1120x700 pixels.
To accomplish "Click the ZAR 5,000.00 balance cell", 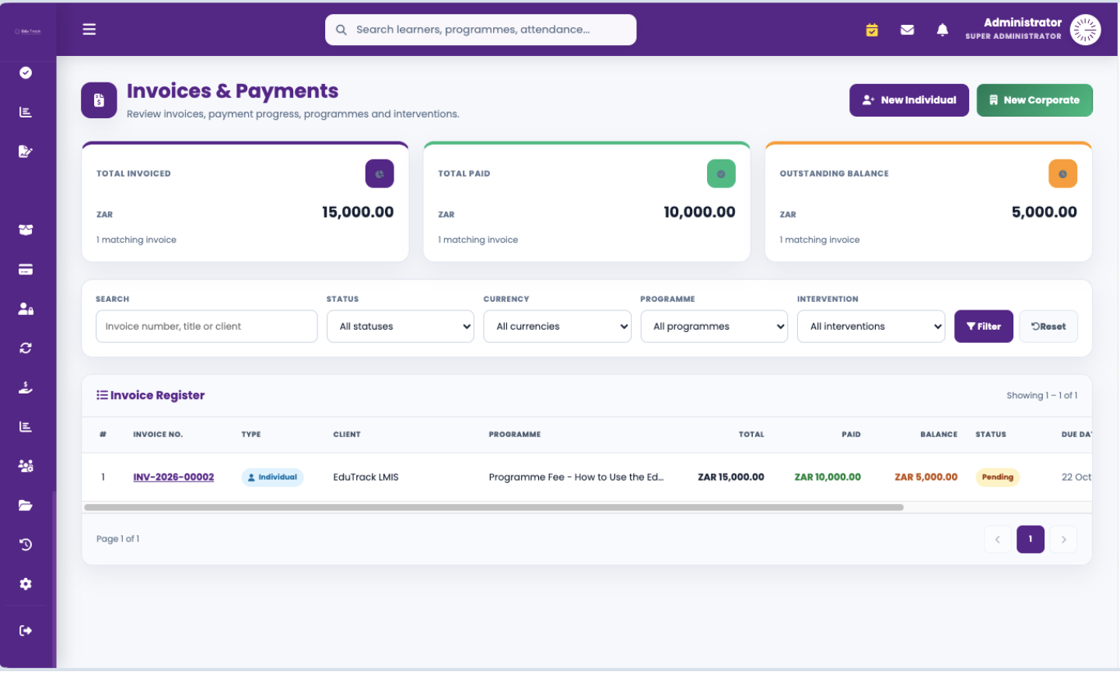I will pyautogui.click(x=926, y=477).
